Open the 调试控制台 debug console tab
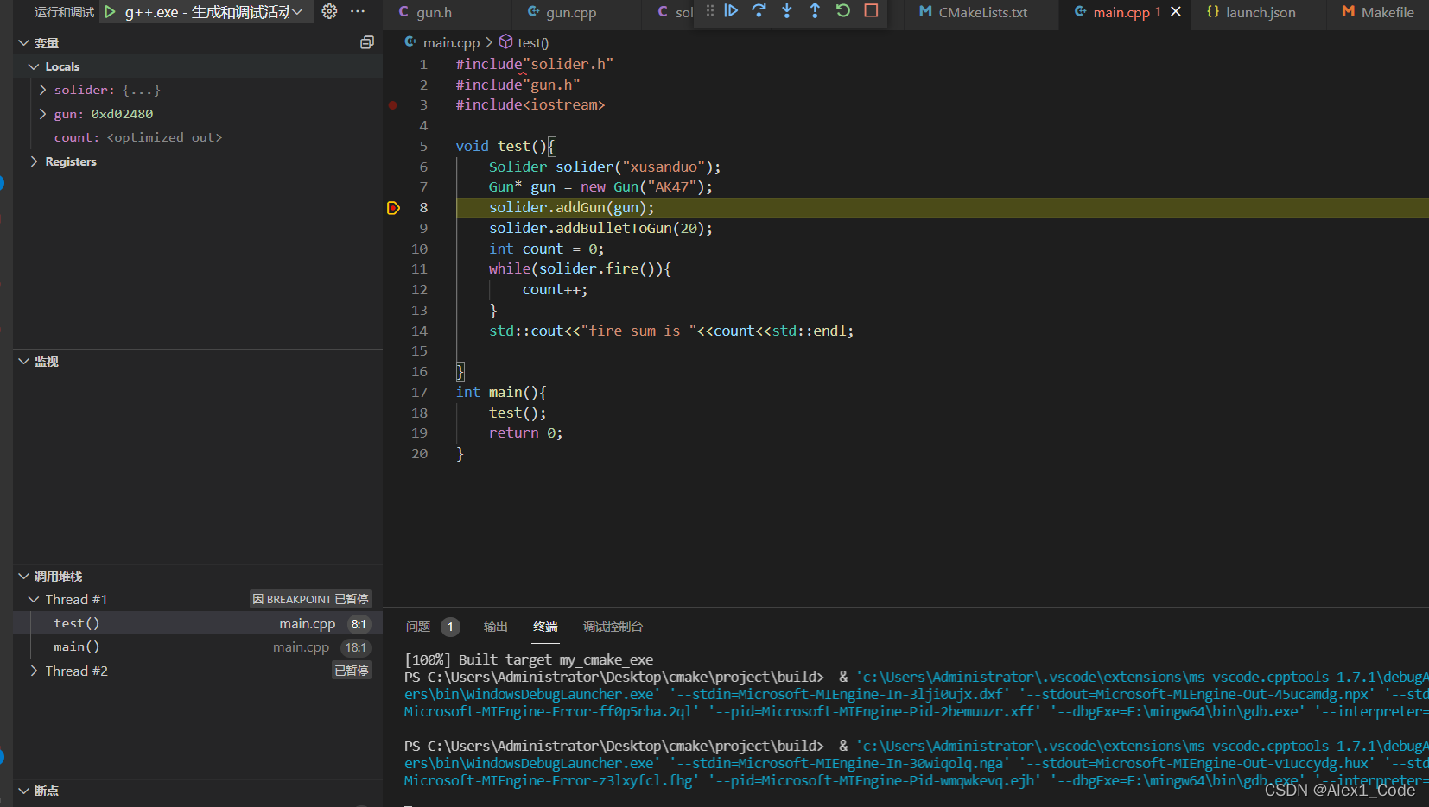 click(613, 627)
